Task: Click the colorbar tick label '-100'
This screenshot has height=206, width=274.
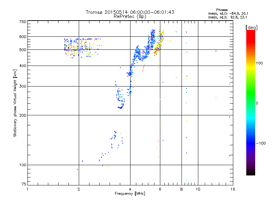Action: (261, 143)
